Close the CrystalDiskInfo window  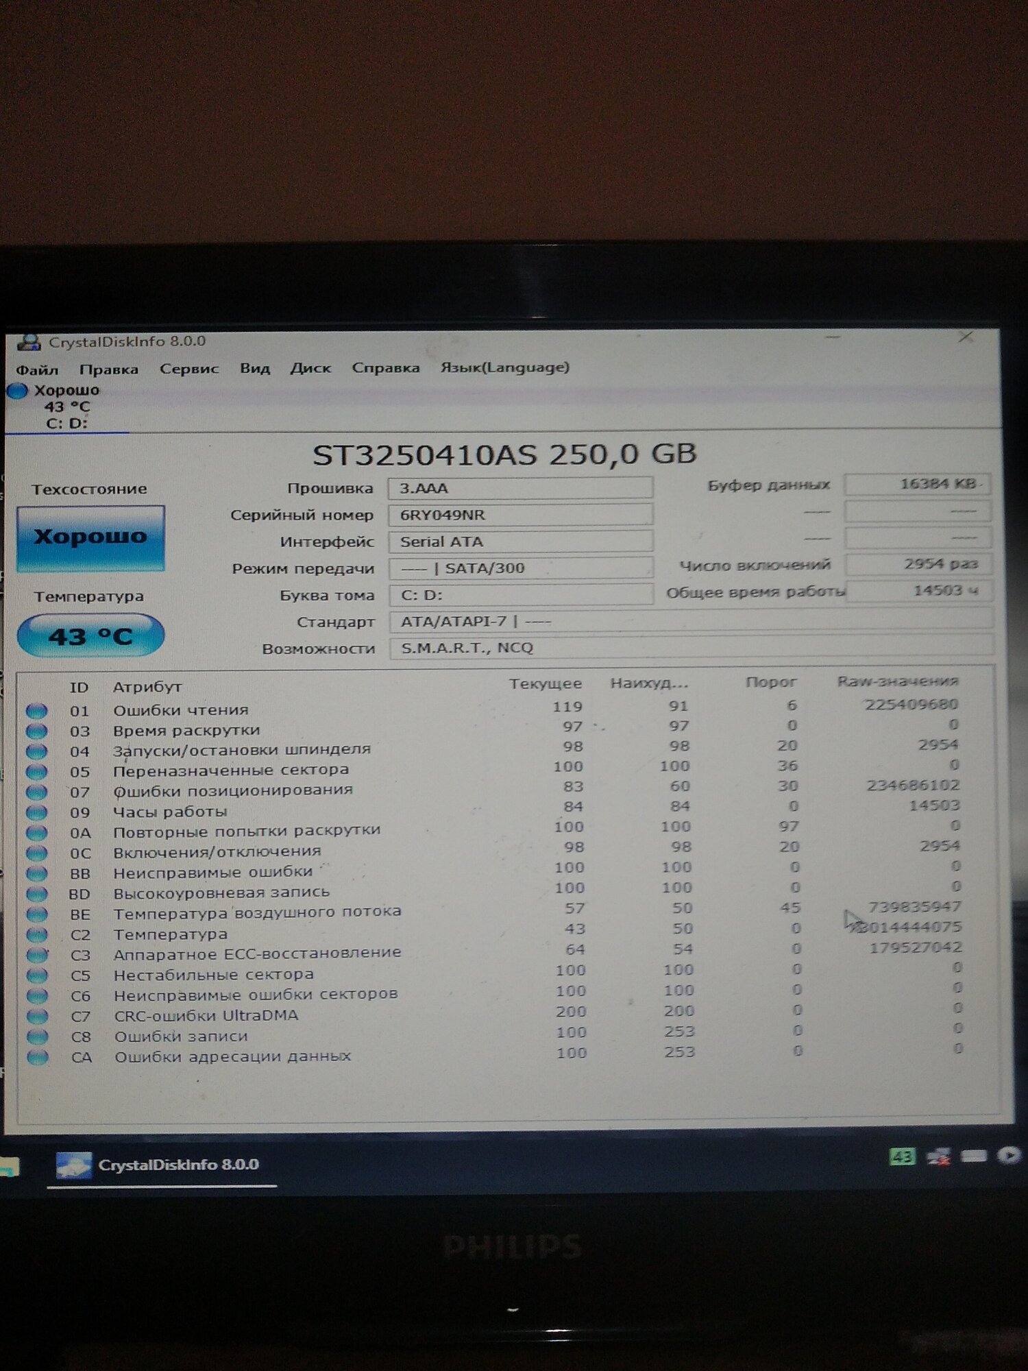coord(966,337)
